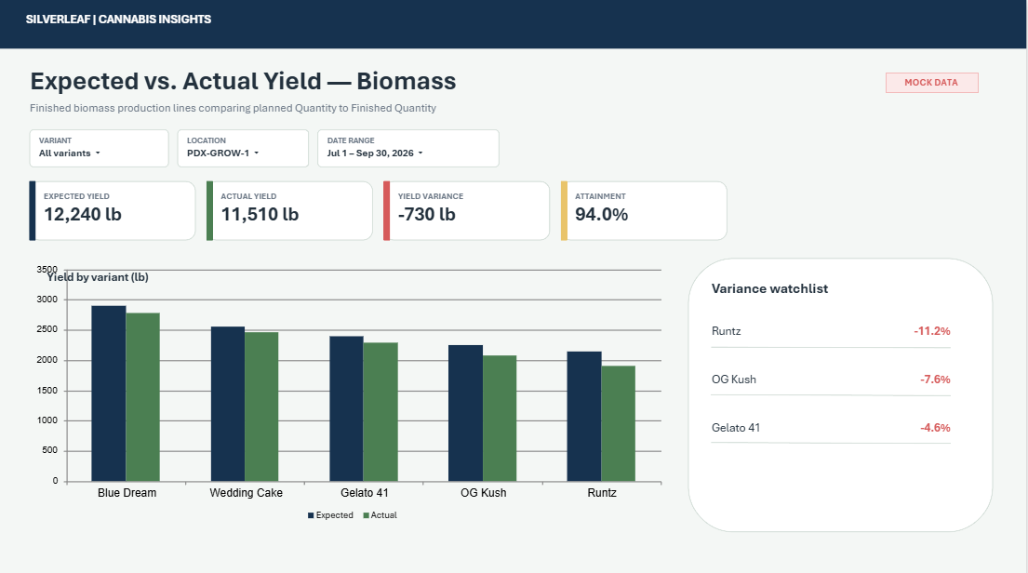Select Gelato 41 in the Variance watchlist
Viewport: 1028px width, 573px height.
[x=736, y=428]
